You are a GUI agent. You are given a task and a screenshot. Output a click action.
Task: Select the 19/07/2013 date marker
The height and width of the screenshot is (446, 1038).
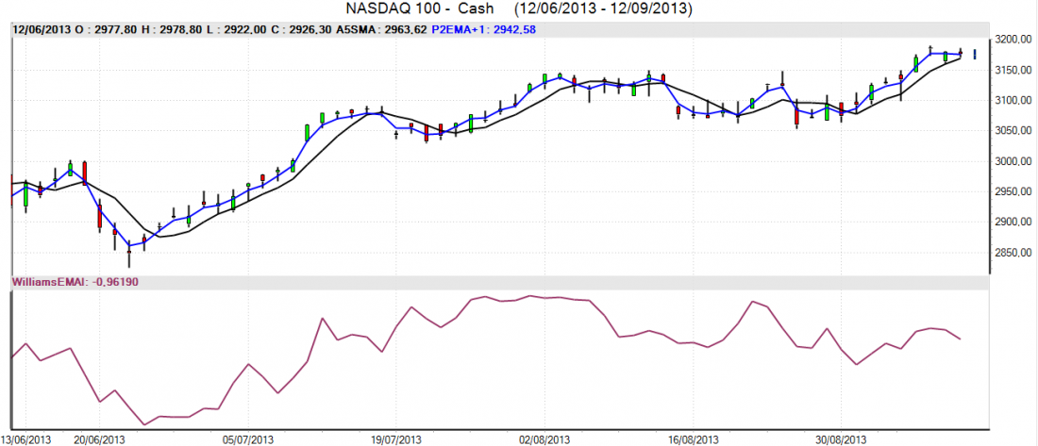pyautogui.click(x=396, y=439)
